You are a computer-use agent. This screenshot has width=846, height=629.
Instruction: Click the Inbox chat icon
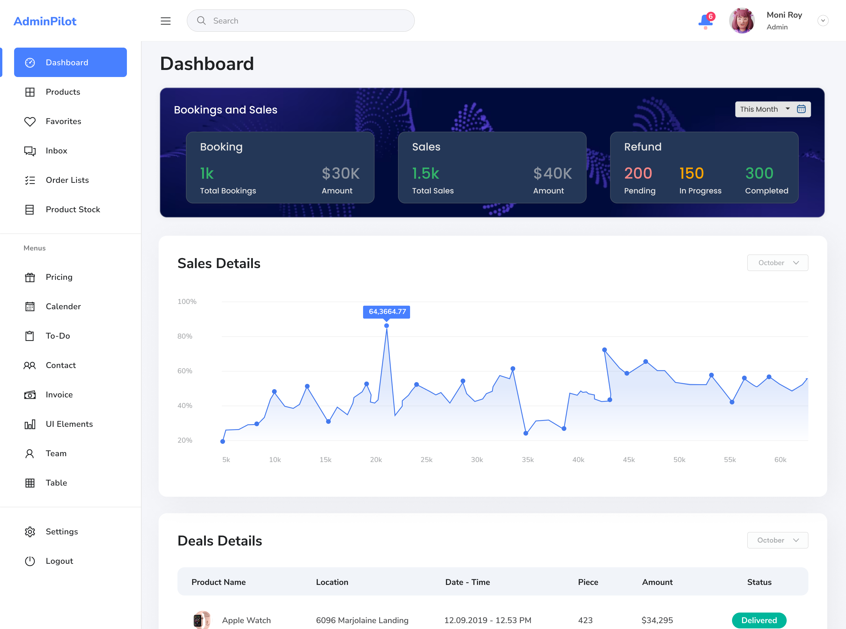pos(30,151)
